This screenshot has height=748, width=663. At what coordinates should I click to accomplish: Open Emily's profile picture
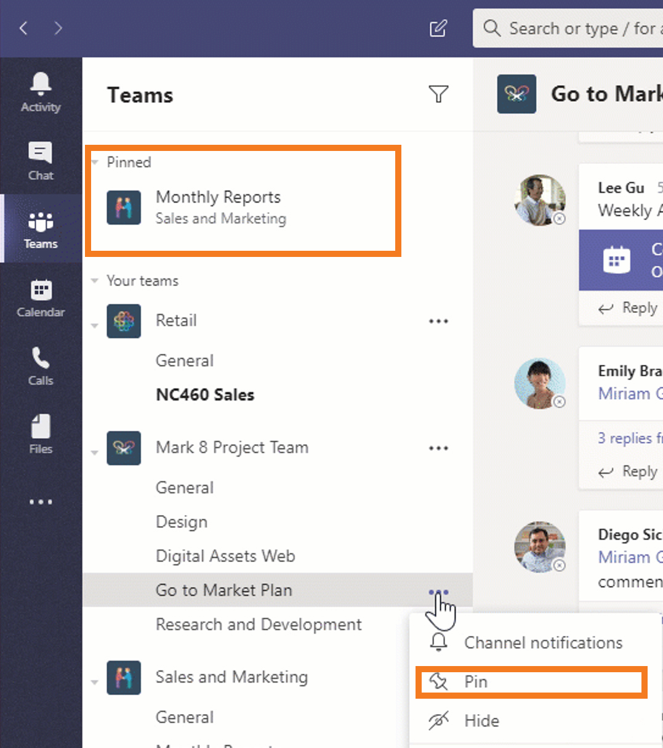(x=540, y=383)
